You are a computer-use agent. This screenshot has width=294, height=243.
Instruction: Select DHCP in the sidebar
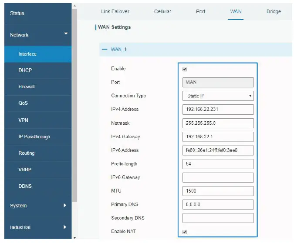[25, 70]
